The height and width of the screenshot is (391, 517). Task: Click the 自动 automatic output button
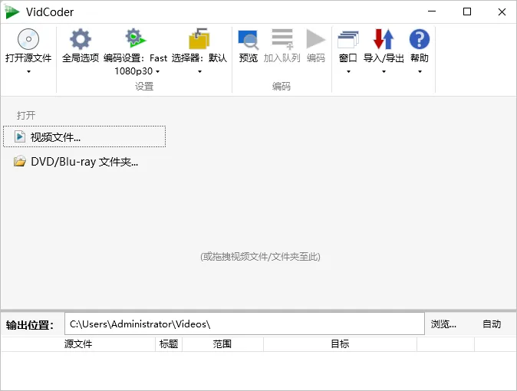pos(492,324)
